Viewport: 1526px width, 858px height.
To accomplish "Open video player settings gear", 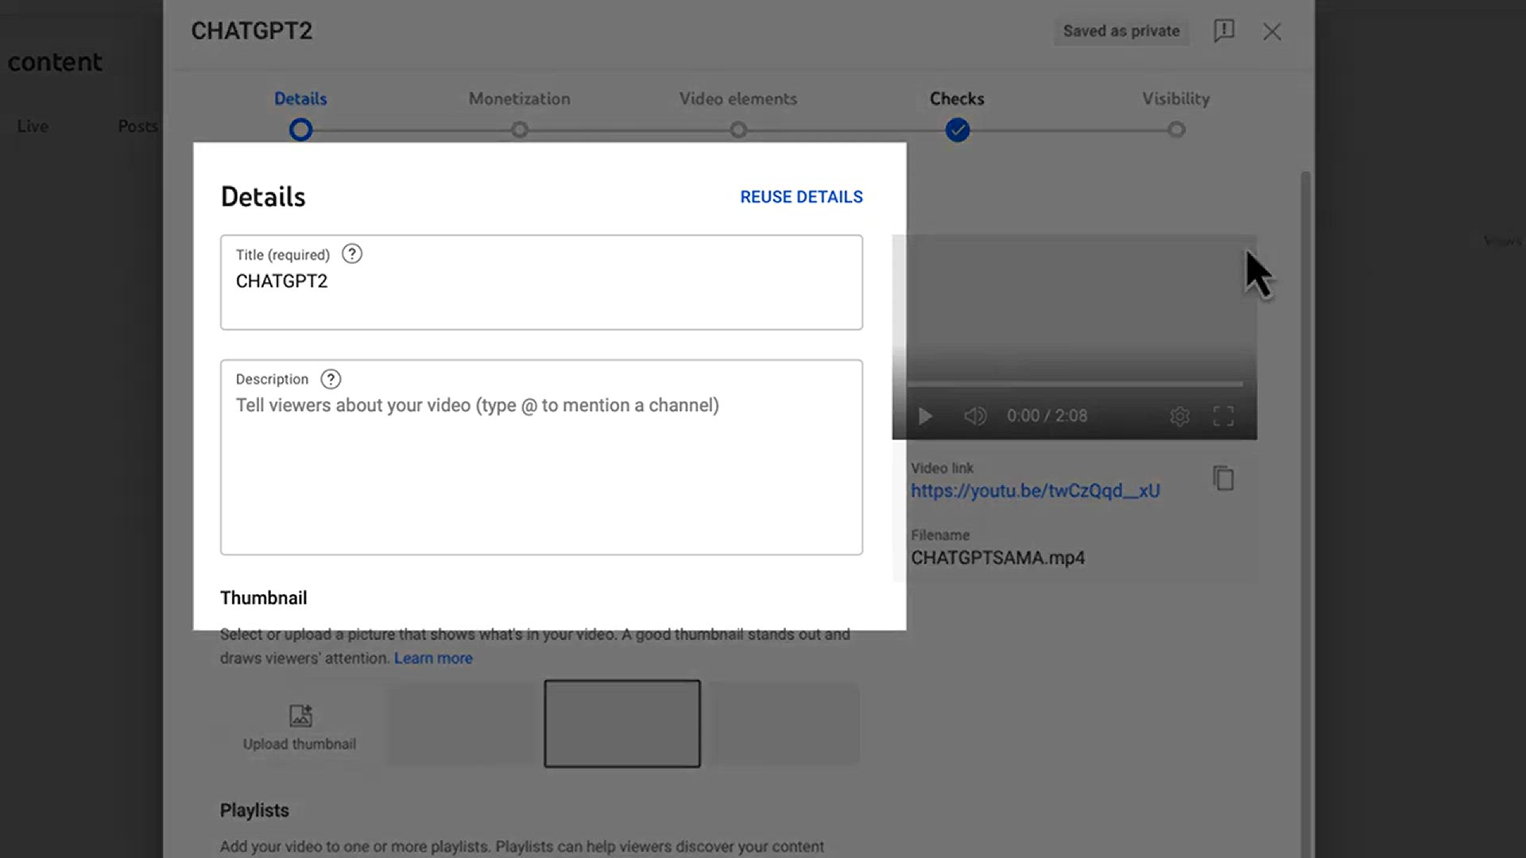I will click(x=1179, y=415).
